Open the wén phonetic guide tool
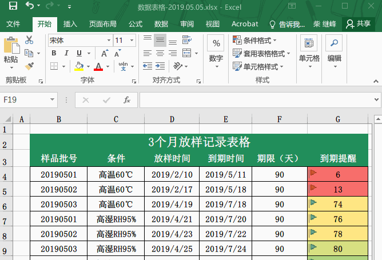 pyautogui.click(x=124, y=66)
